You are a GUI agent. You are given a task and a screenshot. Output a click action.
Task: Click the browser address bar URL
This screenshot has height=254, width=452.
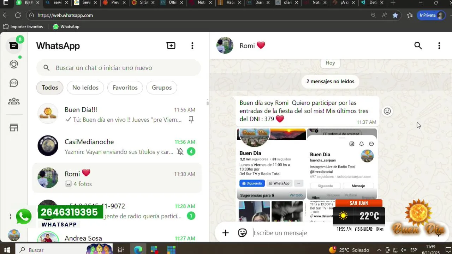click(65, 15)
